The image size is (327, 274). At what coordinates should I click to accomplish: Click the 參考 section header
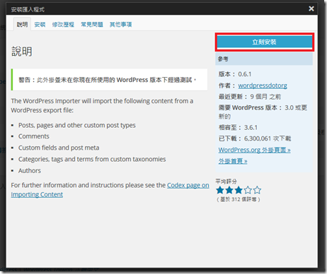click(264, 59)
